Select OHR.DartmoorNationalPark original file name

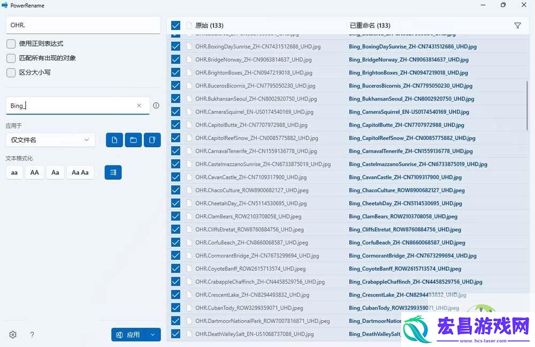pos(262,321)
